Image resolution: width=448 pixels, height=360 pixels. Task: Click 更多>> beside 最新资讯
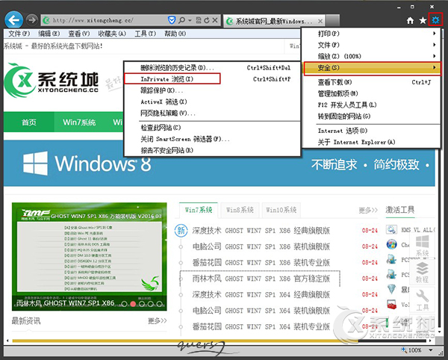coord(157,321)
